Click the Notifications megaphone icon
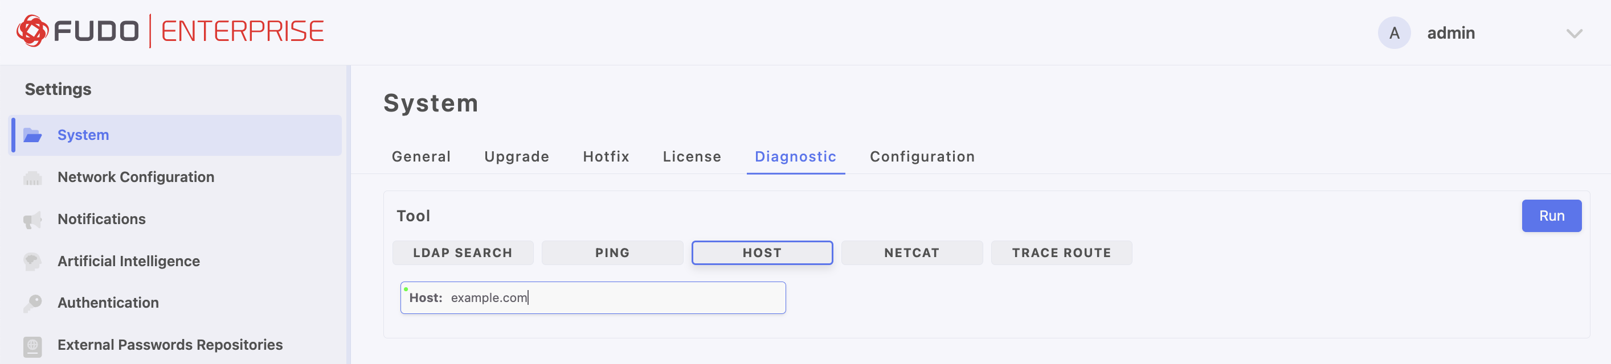 [x=32, y=220]
